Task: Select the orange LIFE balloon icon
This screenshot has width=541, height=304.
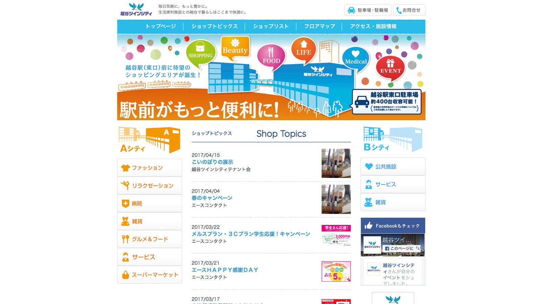Action: [x=304, y=50]
